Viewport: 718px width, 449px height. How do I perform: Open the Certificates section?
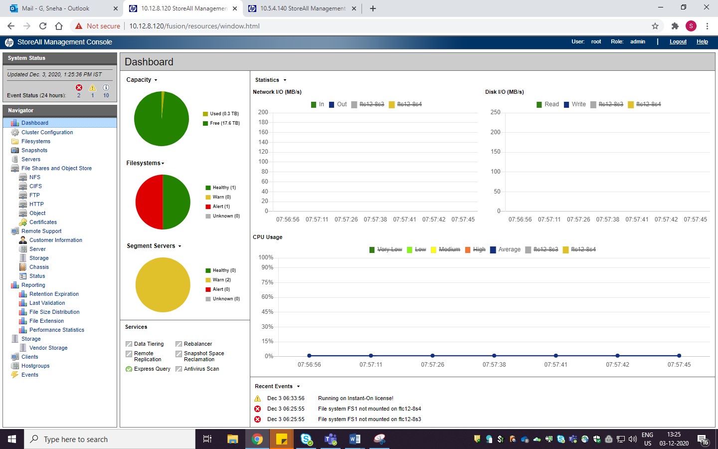point(42,222)
